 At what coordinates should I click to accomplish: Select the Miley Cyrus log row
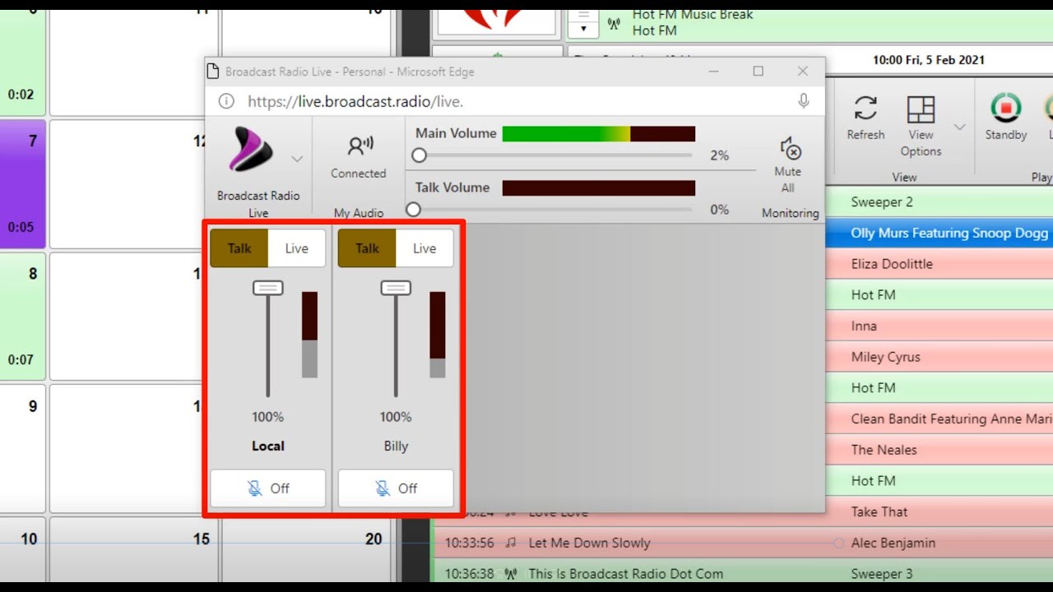pyautogui.click(x=939, y=357)
